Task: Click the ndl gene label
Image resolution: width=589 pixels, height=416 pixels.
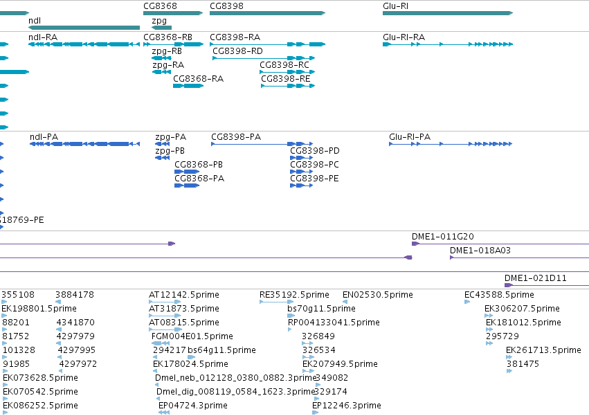Action: pyautogui.click(x=35, y=21)
